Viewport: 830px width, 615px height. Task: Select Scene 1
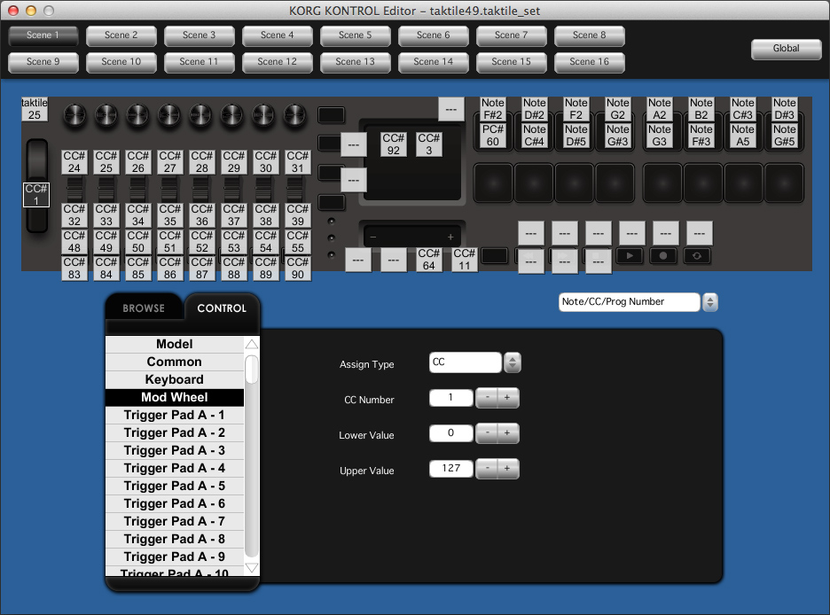pyautogui.click(x=43, y=35)
